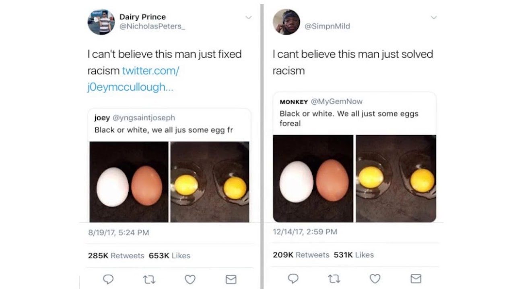Screen dimensions: 515x289
Task: Open dropdown chevron on @SimpnMild tweet
Action: click(x=433, y=18)
